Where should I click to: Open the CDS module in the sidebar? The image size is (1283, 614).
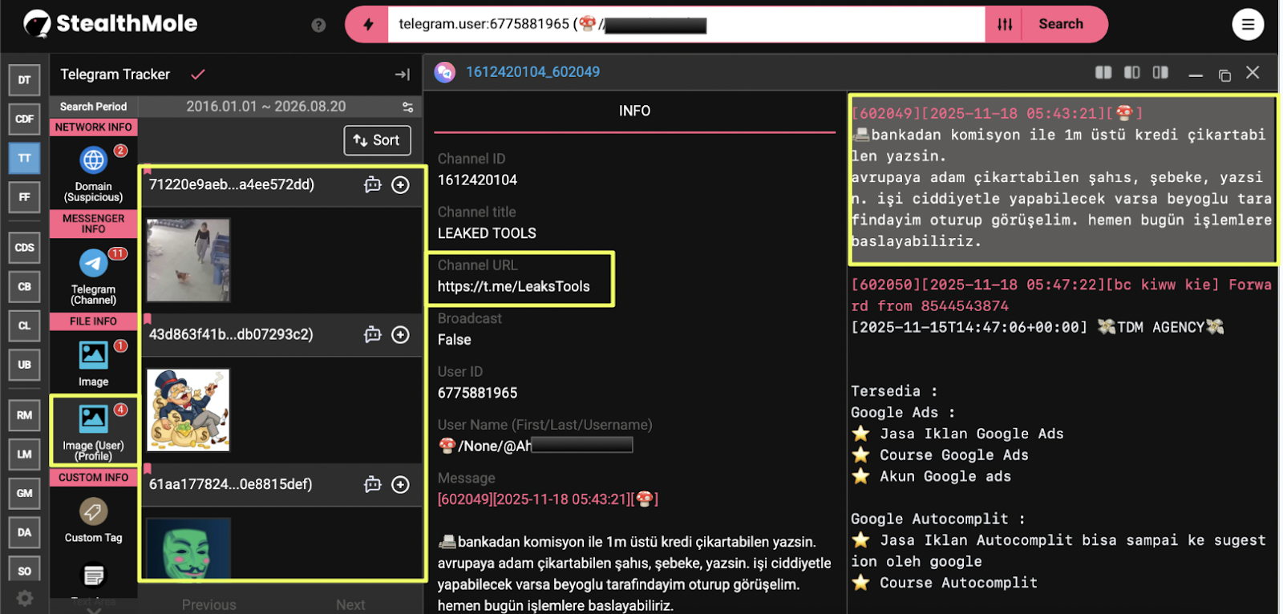(x=25, y=248)
